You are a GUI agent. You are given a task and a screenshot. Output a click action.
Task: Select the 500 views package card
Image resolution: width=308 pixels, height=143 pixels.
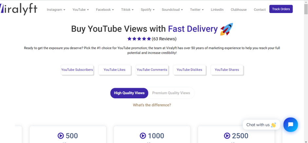68,135
